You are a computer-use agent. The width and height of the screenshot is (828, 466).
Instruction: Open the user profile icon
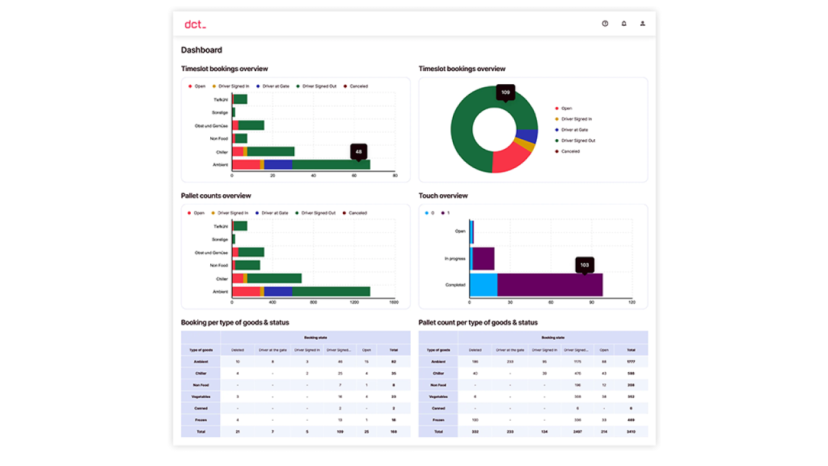click(642, 23)
